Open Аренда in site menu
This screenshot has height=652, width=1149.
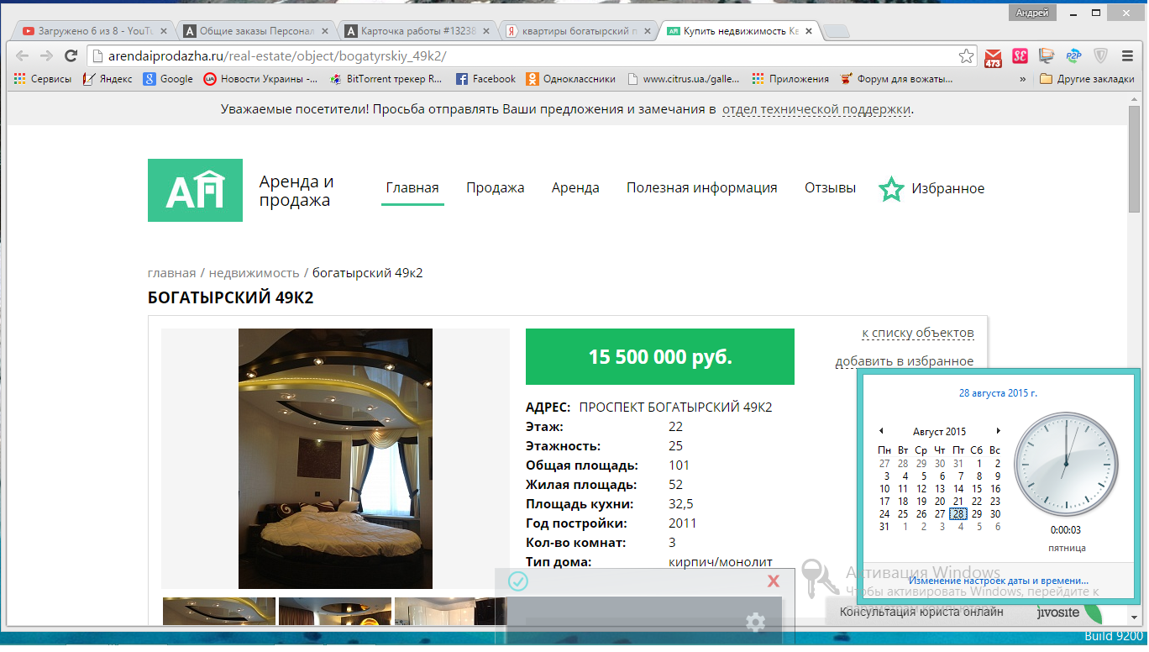click(x=575, y=188)
